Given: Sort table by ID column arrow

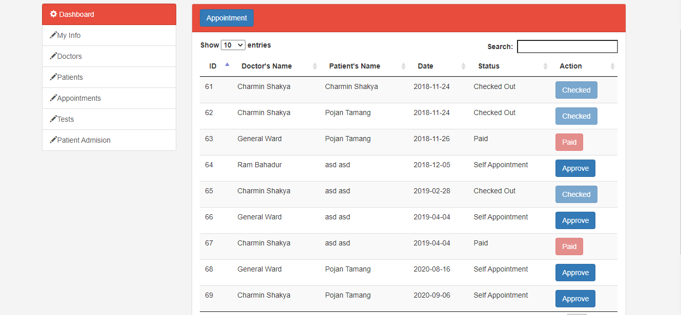Looking at the screenshot, I should 227,65.
